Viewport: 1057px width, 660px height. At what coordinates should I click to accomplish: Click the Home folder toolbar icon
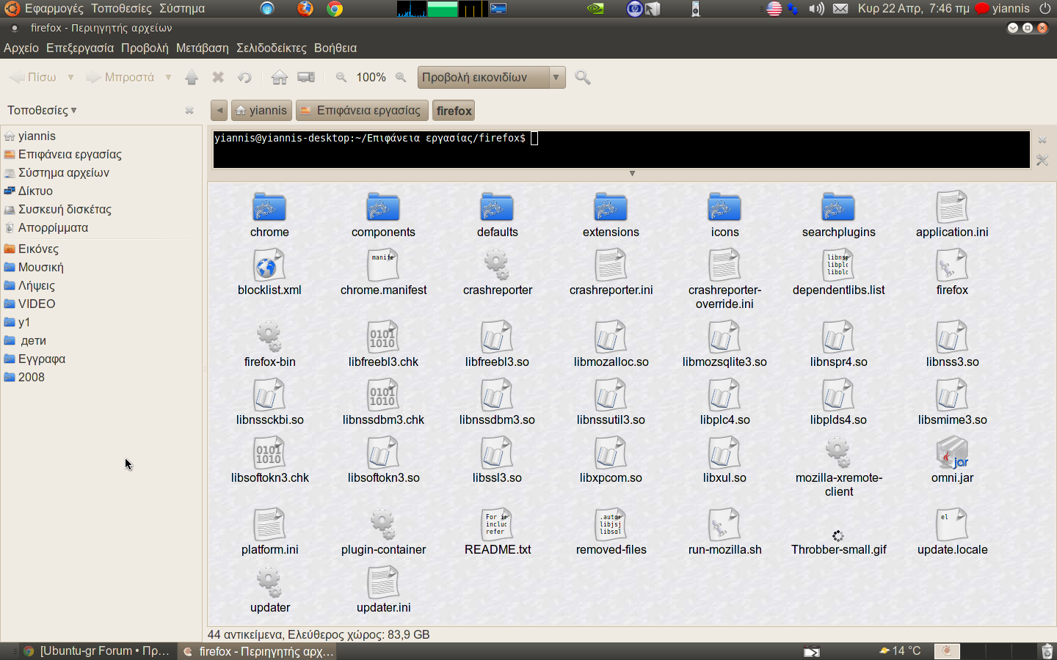279,78
